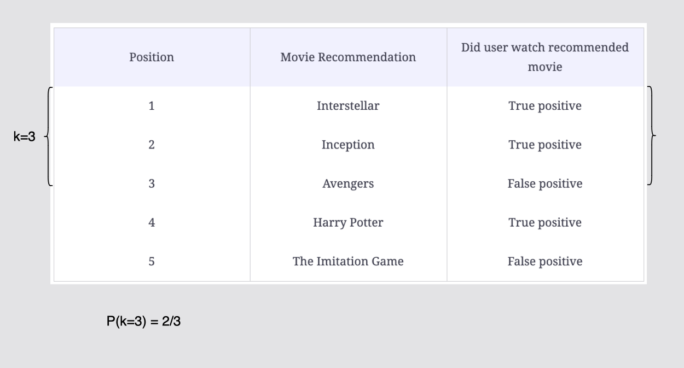Click the Harry Potter movie cell
The image size is (684, 368).
pyautogui.click(x=348, y=223)
